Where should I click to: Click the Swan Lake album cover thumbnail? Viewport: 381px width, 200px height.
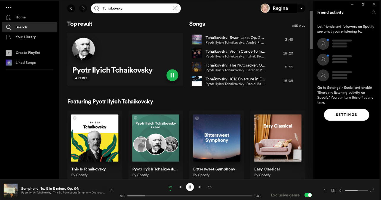click(197, 40)
